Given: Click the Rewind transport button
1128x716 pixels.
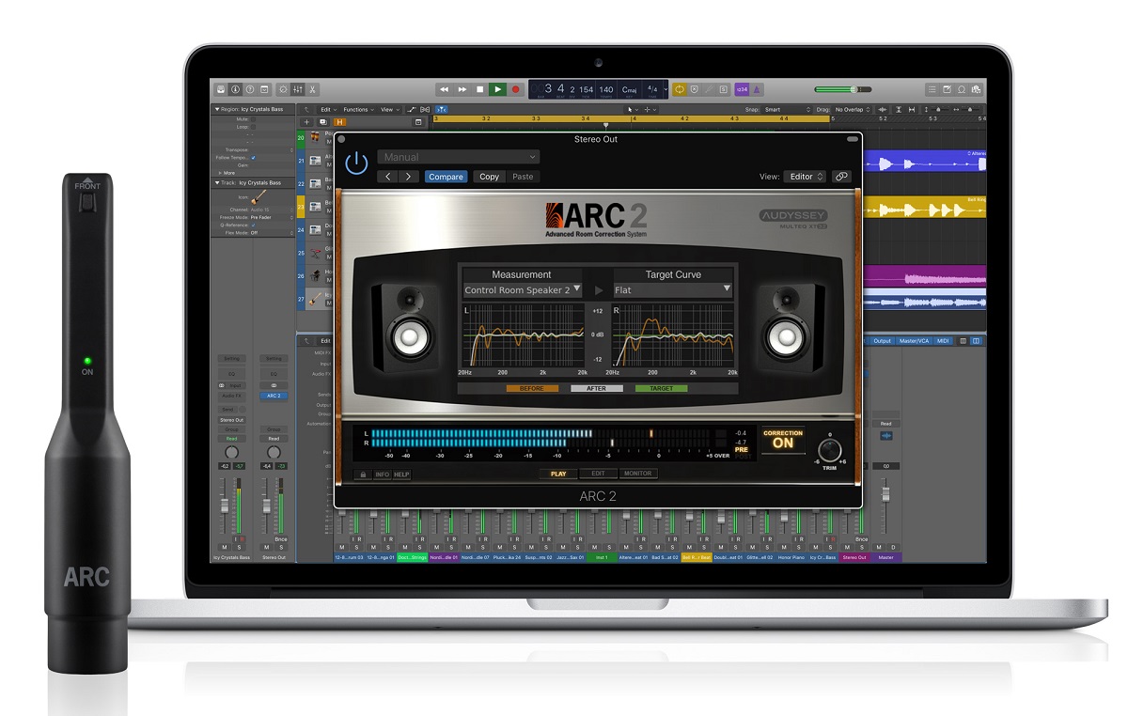Looking at the screenshot, I should tap(445, 89).
